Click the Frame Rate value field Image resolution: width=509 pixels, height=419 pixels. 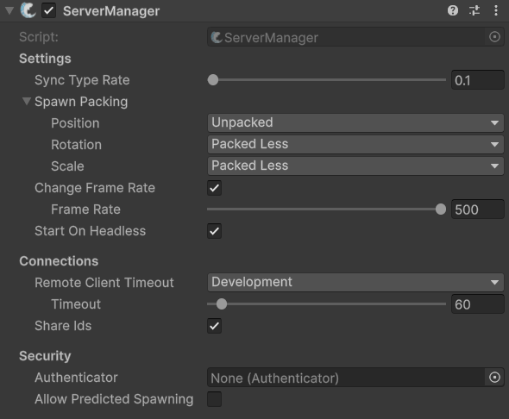[x=478, y=209]
